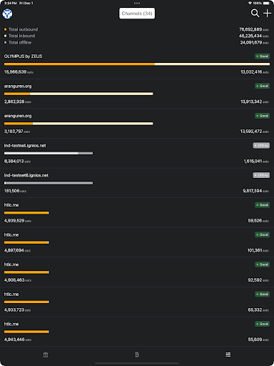274x366 pixels.
Task: Tap the plus icon to open channel
Action: [x=267, y=13]
